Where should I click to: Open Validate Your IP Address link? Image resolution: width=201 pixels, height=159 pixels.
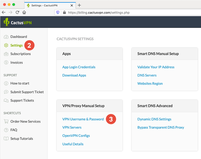click(x=156, y=67)
